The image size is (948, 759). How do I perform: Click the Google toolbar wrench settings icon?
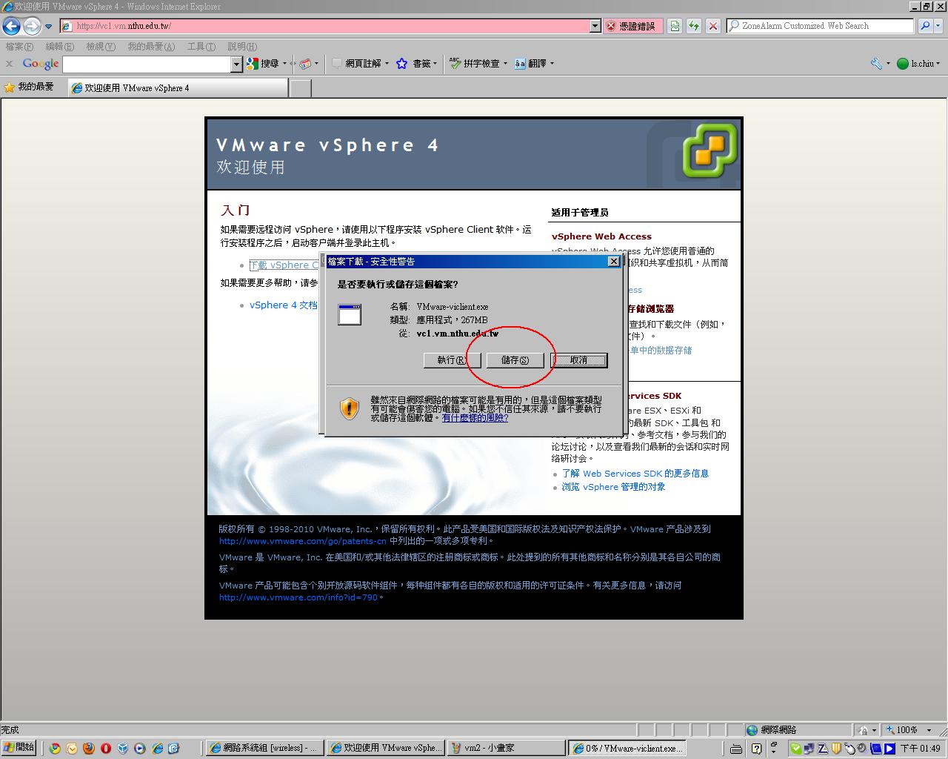876,64
